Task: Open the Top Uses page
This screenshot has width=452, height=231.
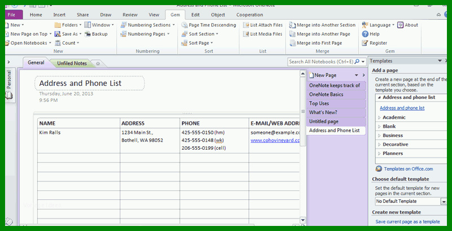Action: point(336,103)
